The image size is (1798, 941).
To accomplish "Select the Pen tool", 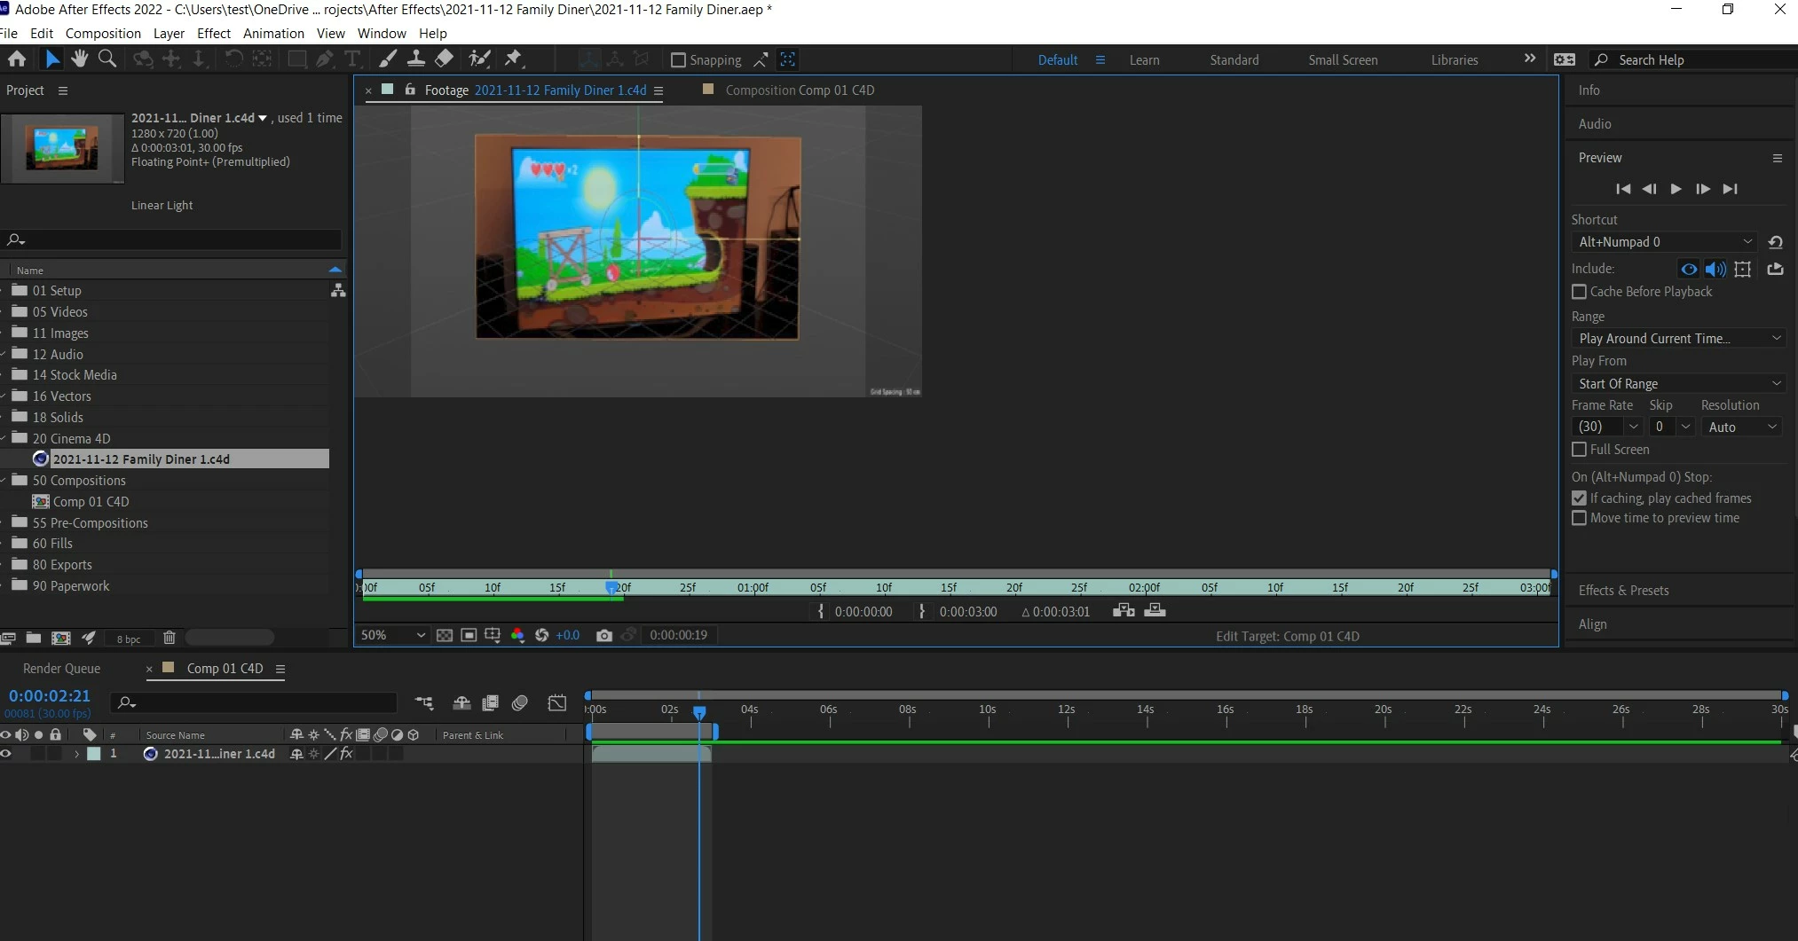I will 325,59.
